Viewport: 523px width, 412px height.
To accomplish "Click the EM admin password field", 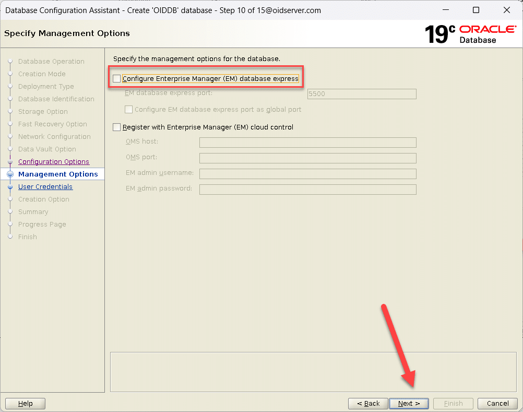I will pyautogui.click(x=307, y=190).
